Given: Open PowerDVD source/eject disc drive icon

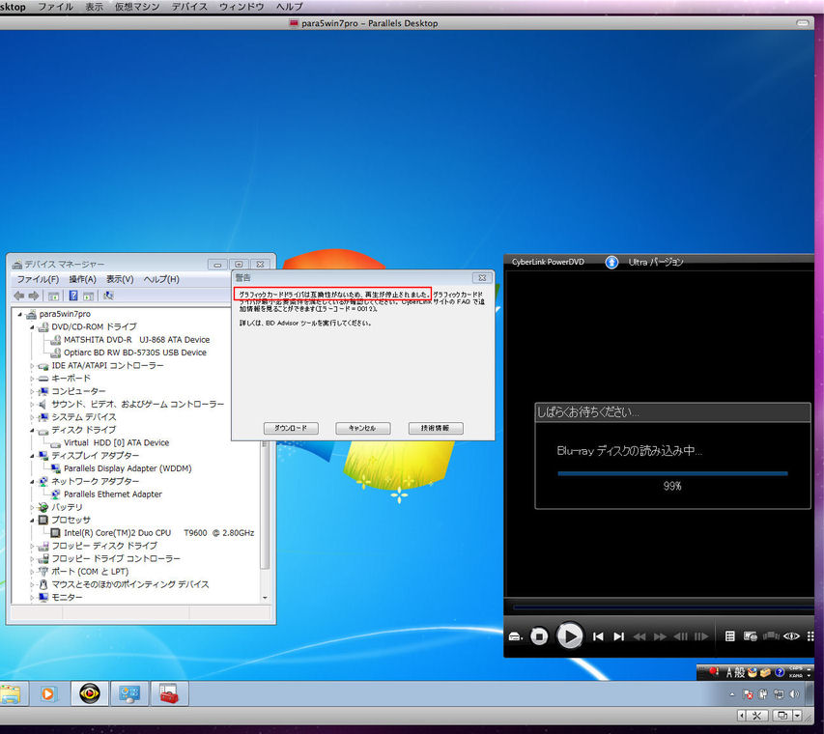Looking at the screenshot, I should point(515,636).
